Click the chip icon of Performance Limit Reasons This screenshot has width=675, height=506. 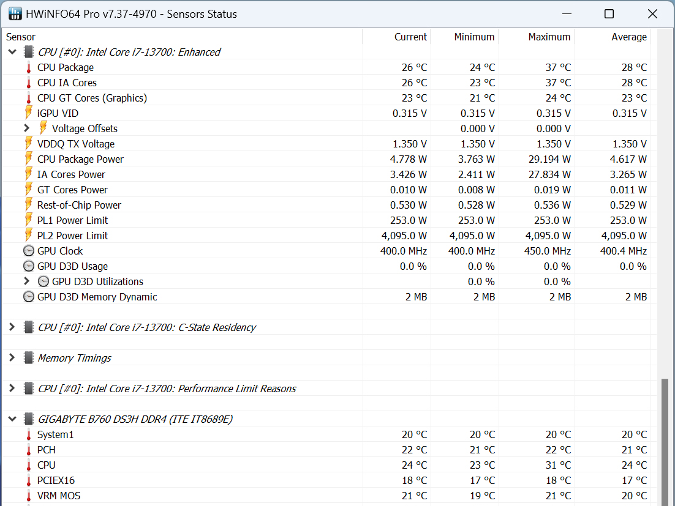(29, 388)
